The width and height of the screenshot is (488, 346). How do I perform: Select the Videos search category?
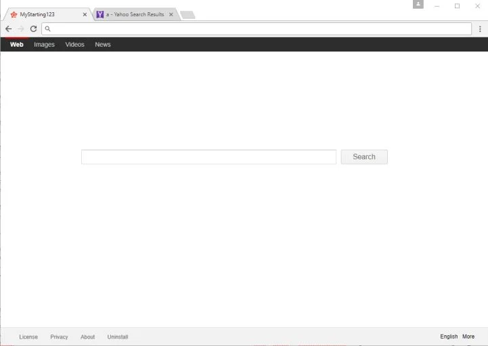coord(74,45)
